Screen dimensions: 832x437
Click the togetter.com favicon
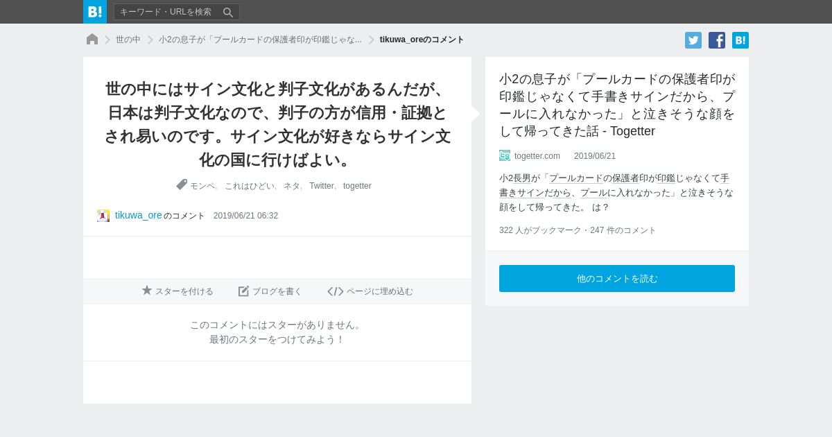pos(505,156)
